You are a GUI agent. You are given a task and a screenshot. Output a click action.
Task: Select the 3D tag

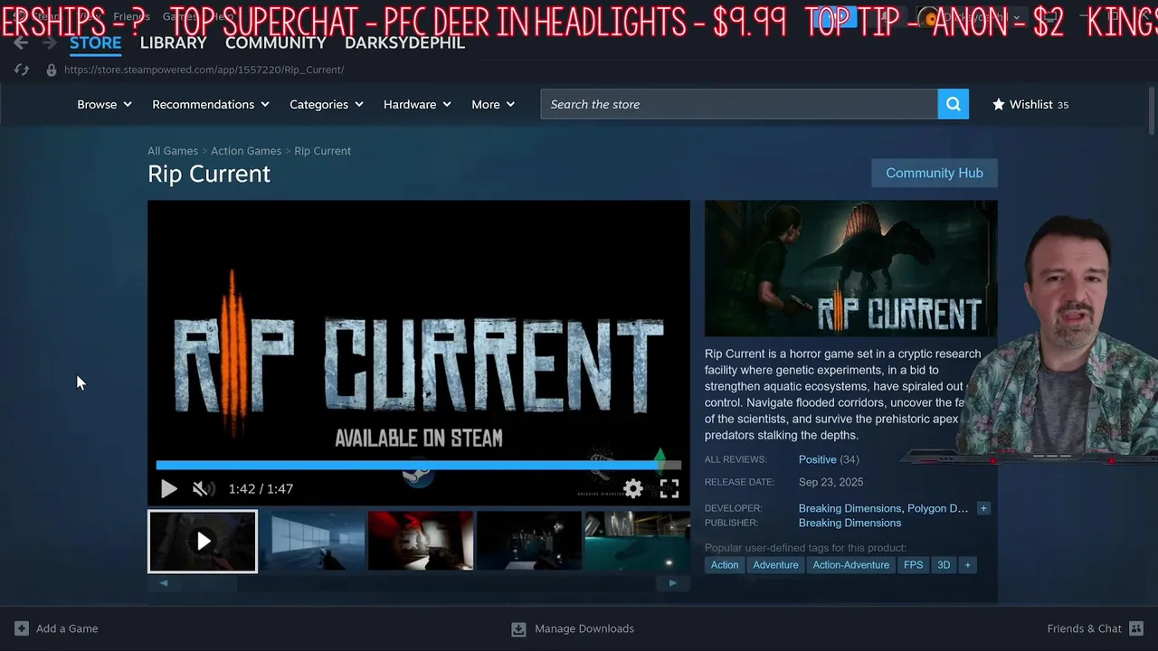(944, 565)
